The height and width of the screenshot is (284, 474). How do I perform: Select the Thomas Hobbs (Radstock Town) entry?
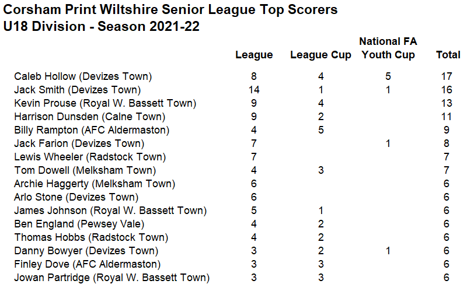click(x=91, y=237)
